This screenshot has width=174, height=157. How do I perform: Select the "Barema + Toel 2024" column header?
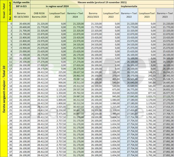(x=75, y=15)
